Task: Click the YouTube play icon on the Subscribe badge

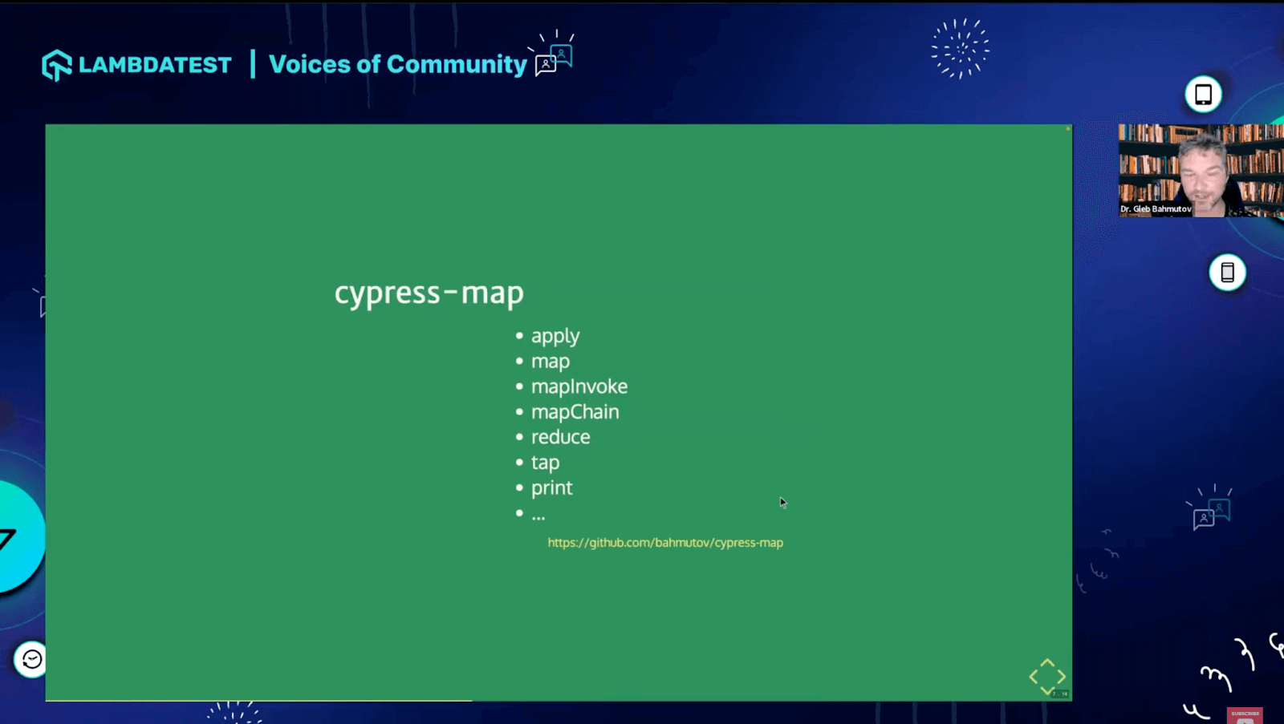Action: click(x=1245, y=722)
